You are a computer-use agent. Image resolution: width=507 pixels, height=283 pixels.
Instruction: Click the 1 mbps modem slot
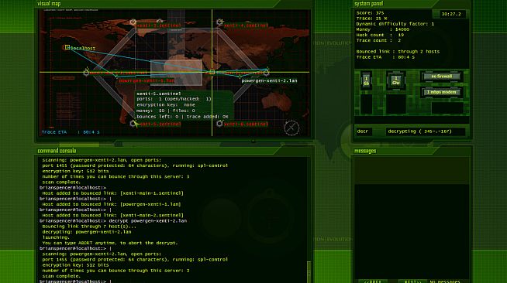click(x=441, y=92)
